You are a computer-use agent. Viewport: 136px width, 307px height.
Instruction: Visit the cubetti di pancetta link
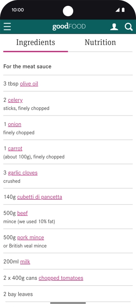point(40,197)
